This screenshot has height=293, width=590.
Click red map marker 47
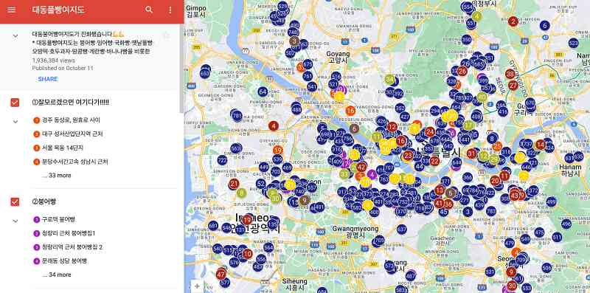point(221,275)
